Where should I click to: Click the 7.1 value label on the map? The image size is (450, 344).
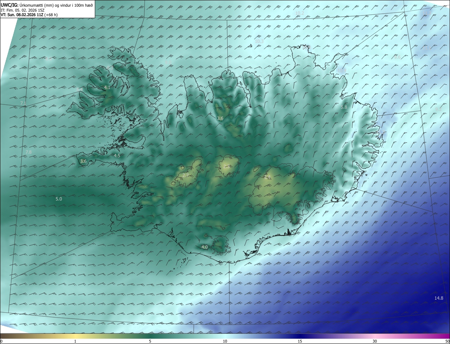[x=23, y=103]
